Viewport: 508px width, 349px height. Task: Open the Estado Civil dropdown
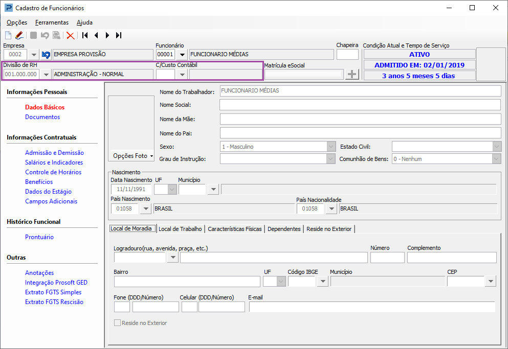pyautogui.click(x=497, y=147)
